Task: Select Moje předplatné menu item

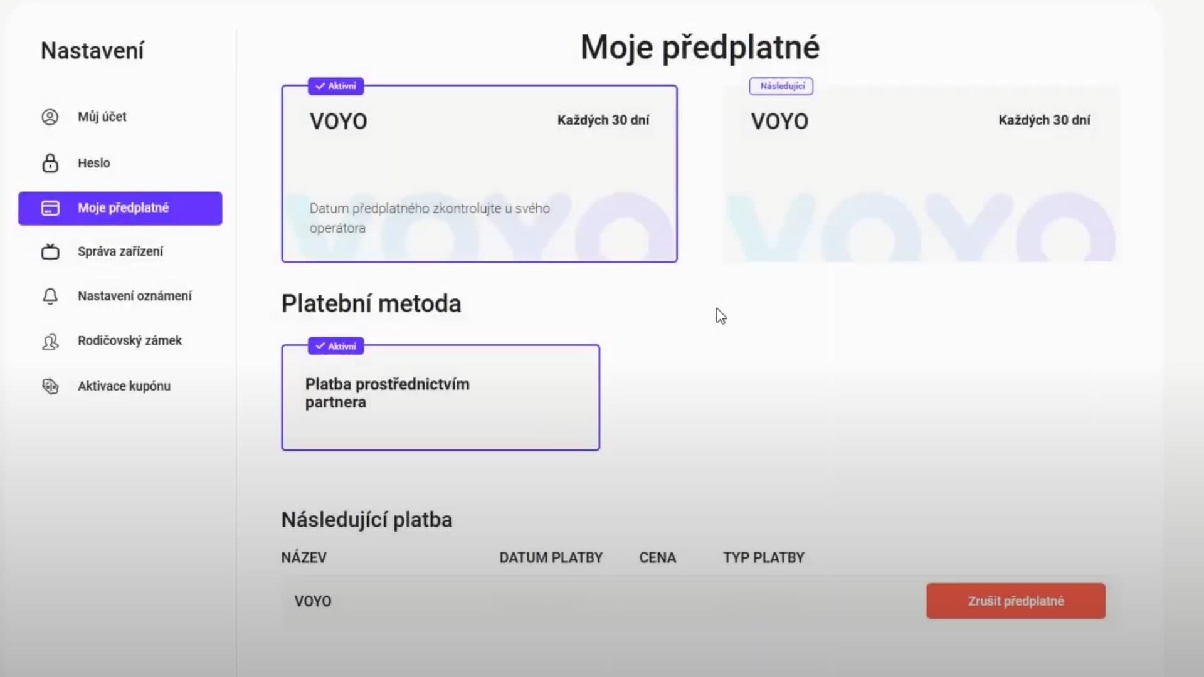Action: (123, 207)
